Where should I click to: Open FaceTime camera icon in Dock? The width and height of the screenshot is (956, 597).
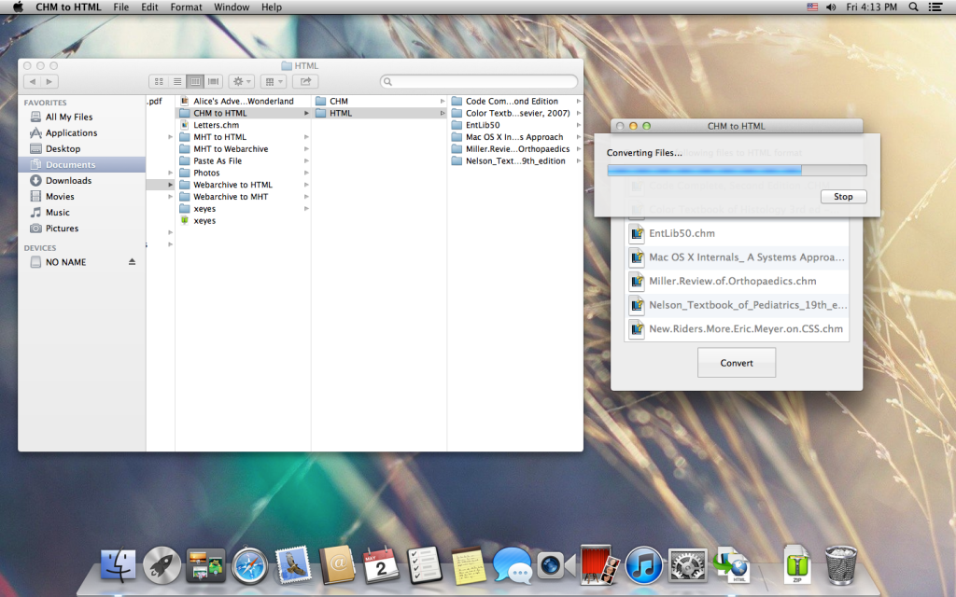coord(555,565)
